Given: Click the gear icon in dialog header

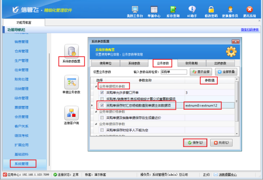Looking at the screenshot, I should (x=231, y=52).
